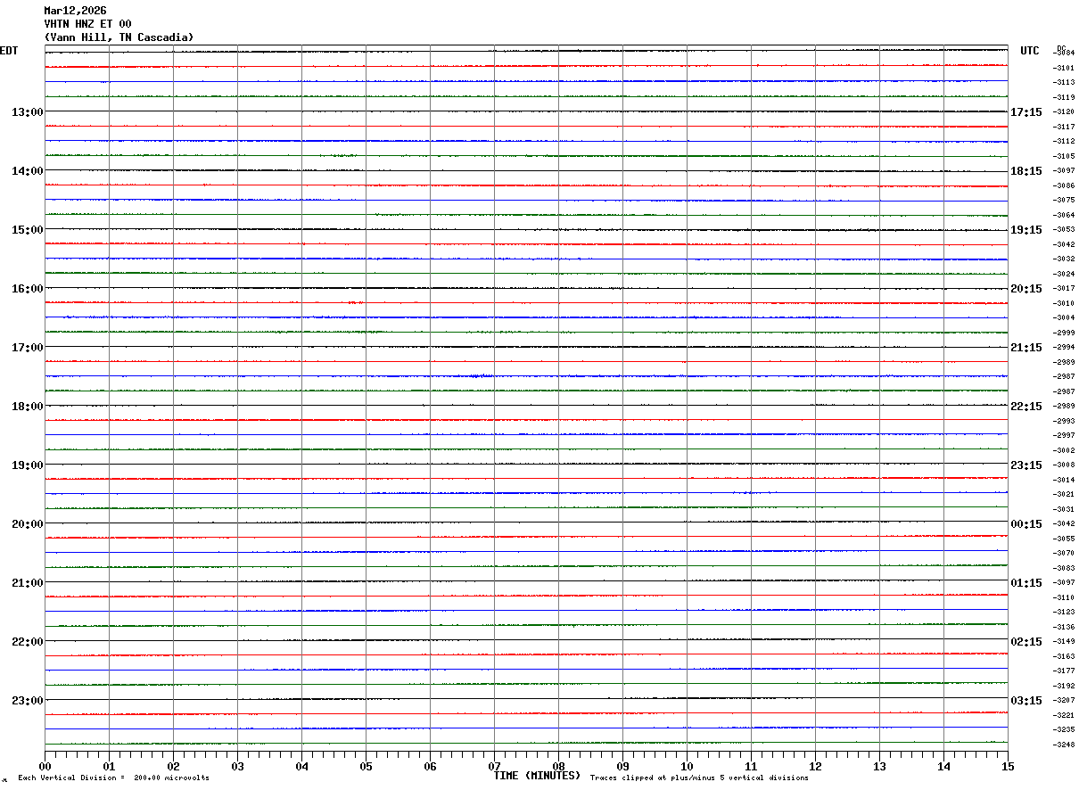Image resolution: width=1079 pixels, height=790 pixels.
Task: Click the traces clipped footnote text
Action: tap(699, 778)
